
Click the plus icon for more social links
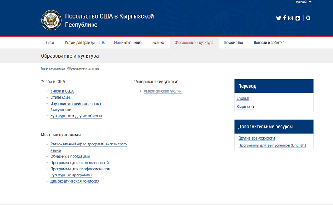[297, 18]
